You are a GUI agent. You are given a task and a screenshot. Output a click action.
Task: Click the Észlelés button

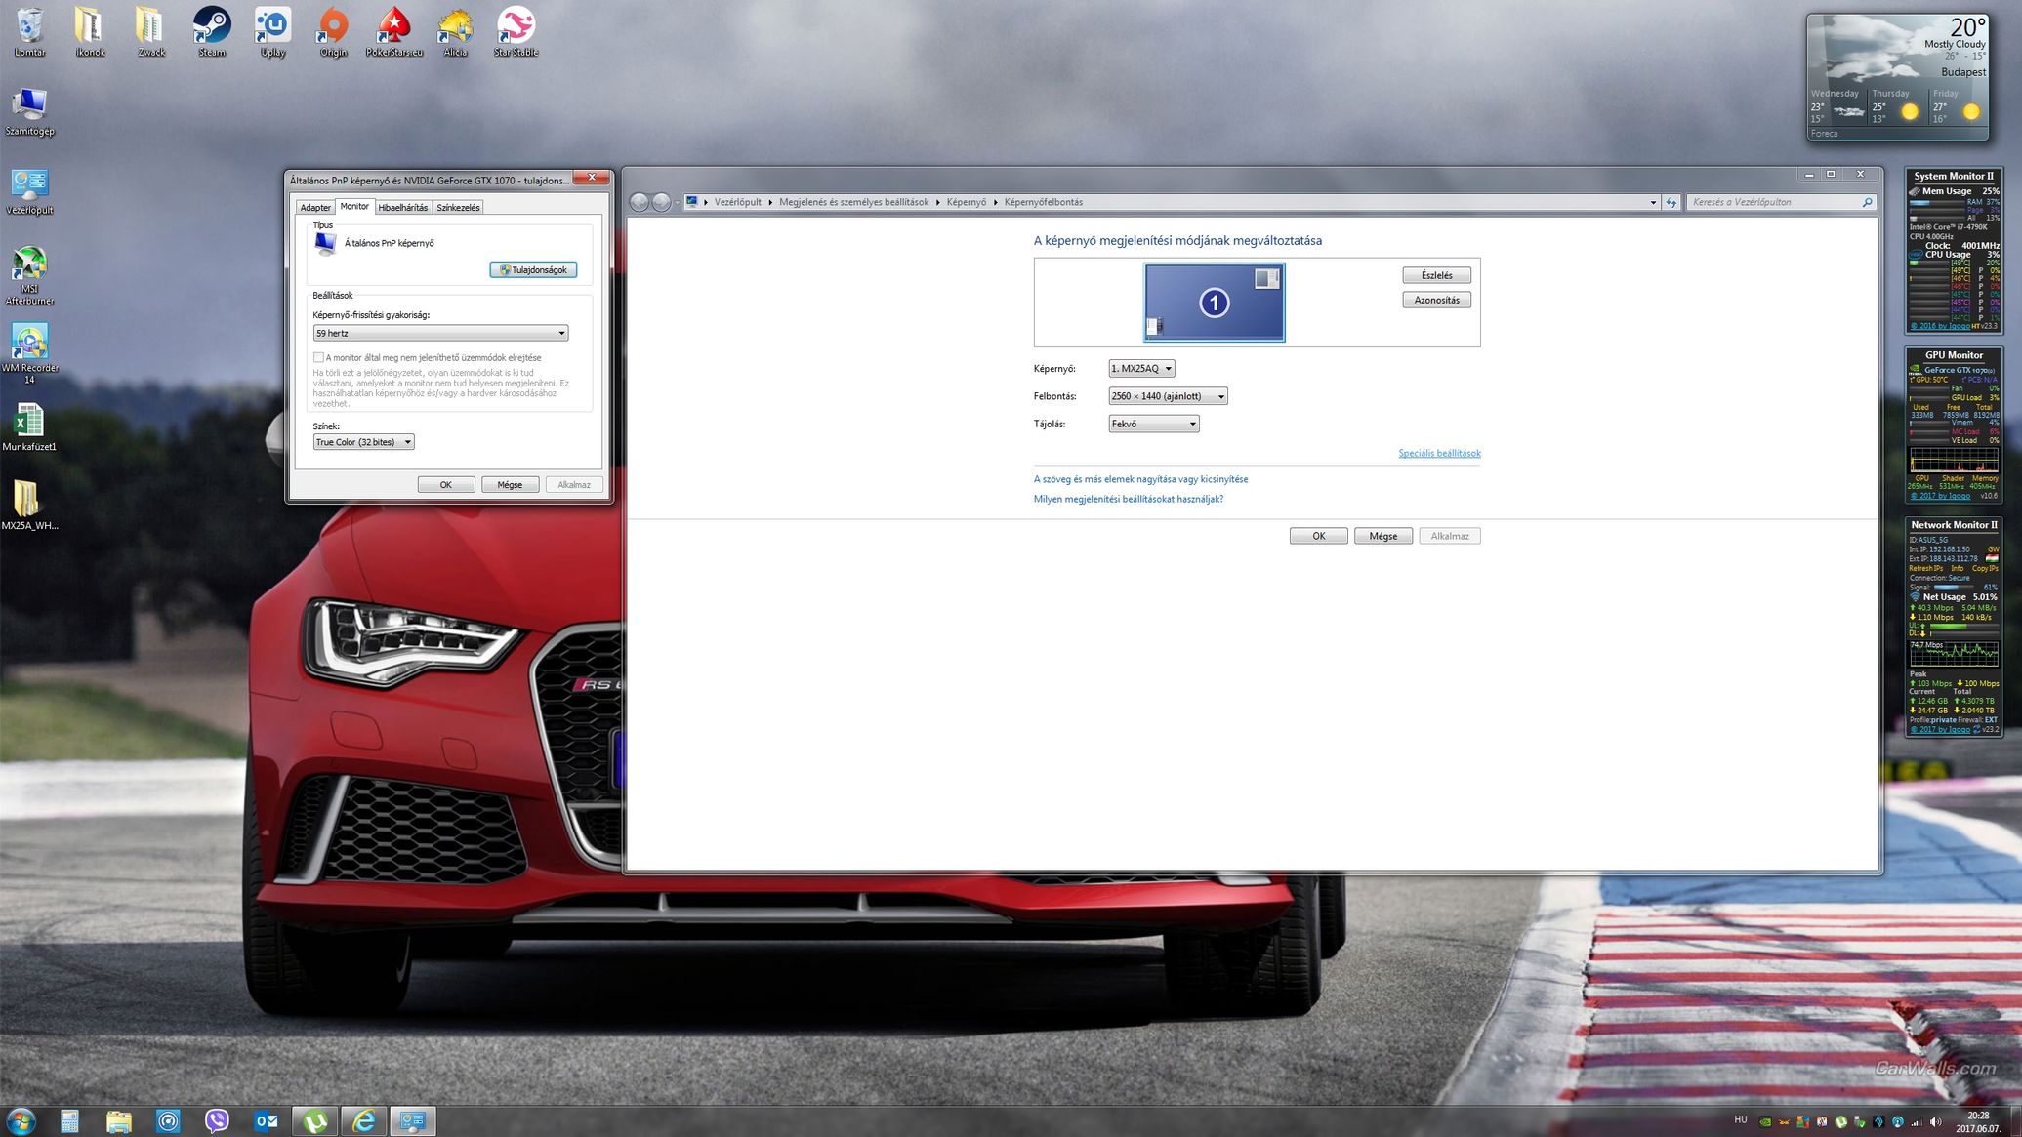coord(1436,275)
